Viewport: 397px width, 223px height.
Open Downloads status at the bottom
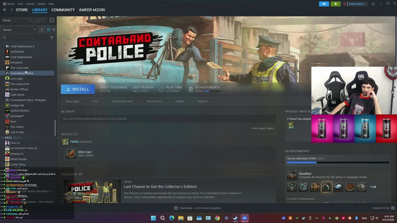pyautogui.click(x=198, y=208)
